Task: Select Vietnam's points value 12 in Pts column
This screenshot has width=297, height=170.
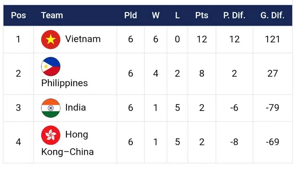Action: click(x=202, y=39)
